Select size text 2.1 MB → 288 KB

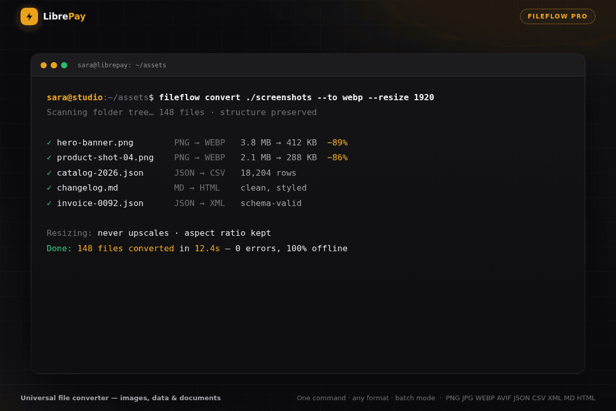pyautogui.click(x=279, y=157)
